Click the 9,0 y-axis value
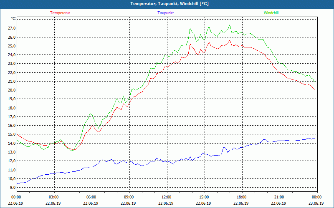This screenshot has height=208, width=334. (x=13, y=188)
